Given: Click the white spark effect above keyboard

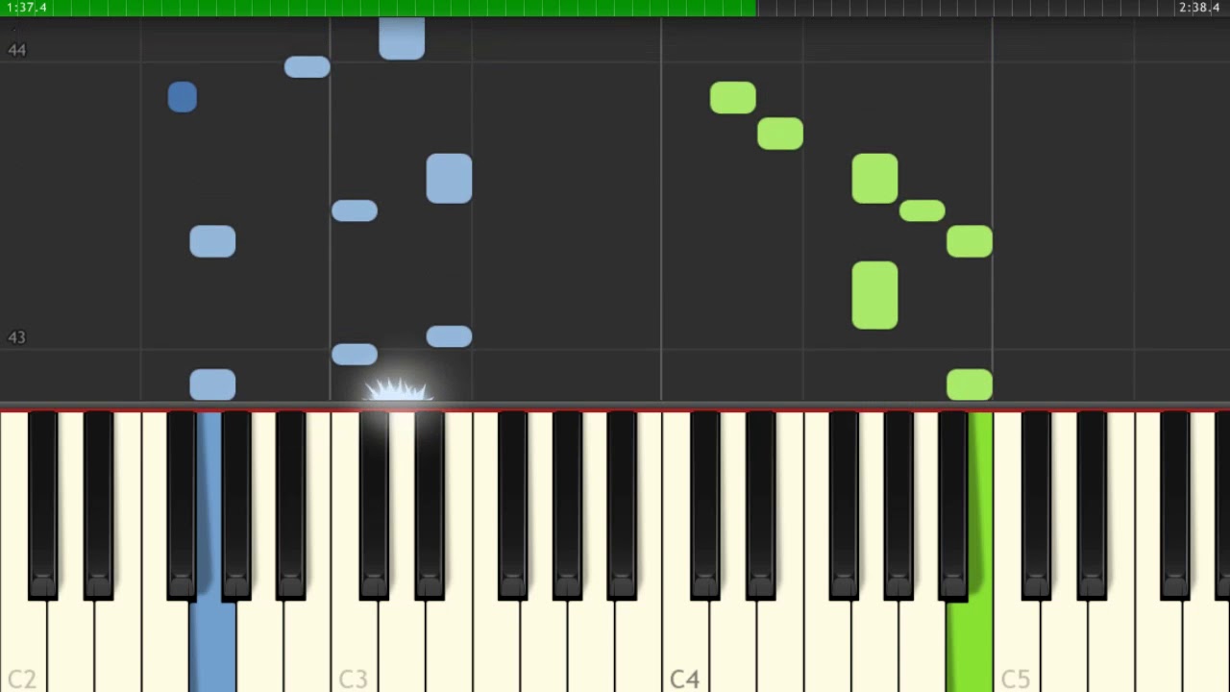Looking at the screenshot, I should 397,391.
